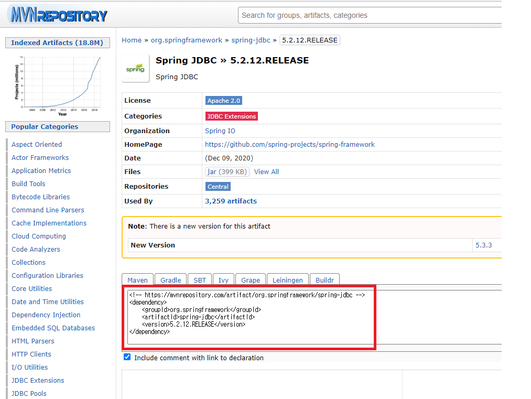Switch to the SBT tab
531x399 pixels.
pyautogui.click(x=200, y=280)
